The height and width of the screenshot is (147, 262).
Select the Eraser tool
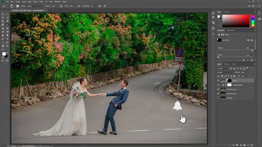click(x=3, y=32)
